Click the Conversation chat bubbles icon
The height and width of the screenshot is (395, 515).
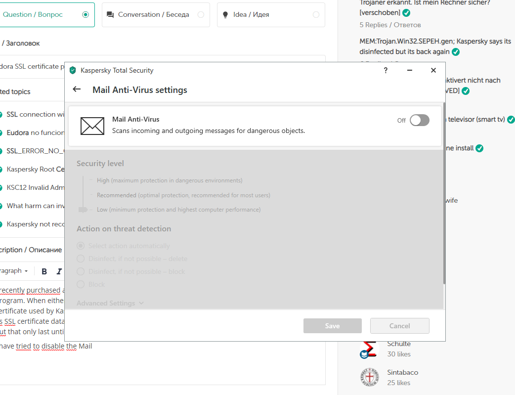point(110,15)
